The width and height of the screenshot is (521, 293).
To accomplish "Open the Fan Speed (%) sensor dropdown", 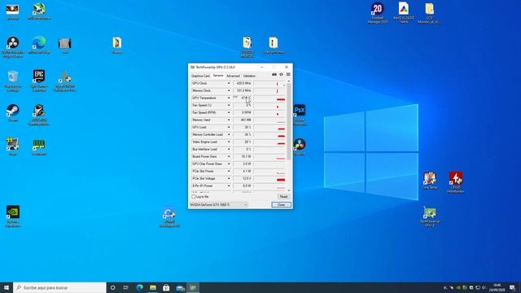I will pos(229,105).
